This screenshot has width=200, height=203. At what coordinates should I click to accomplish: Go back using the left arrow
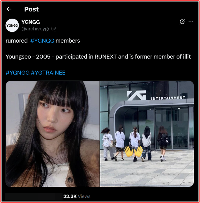click(x=9, y=9)
